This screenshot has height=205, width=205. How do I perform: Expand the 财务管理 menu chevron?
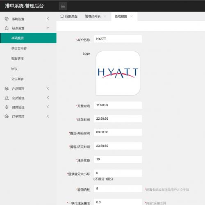48,107
